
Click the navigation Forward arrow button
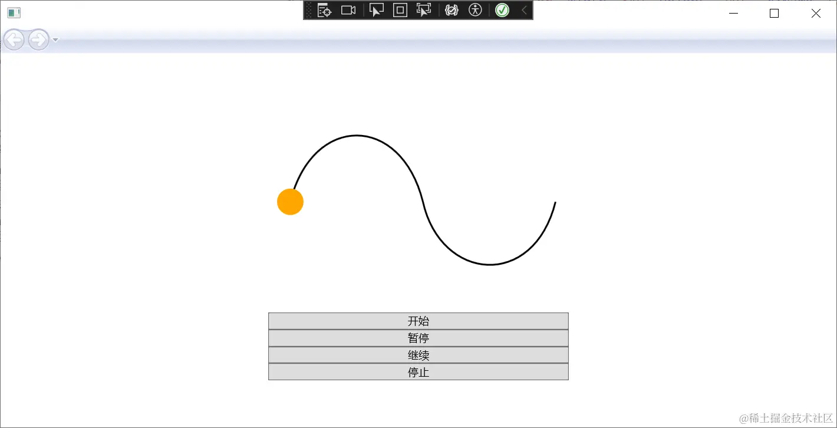pyautogui.click(x=38, y=39)
